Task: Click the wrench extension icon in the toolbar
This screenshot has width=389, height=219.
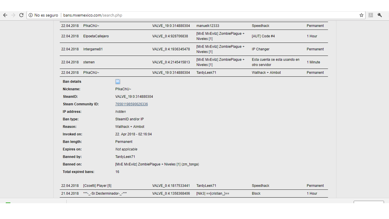Action: tap(380, 15)
